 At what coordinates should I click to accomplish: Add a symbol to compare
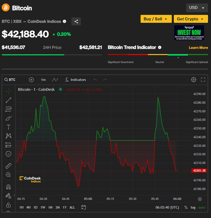[x=31, y=80]
